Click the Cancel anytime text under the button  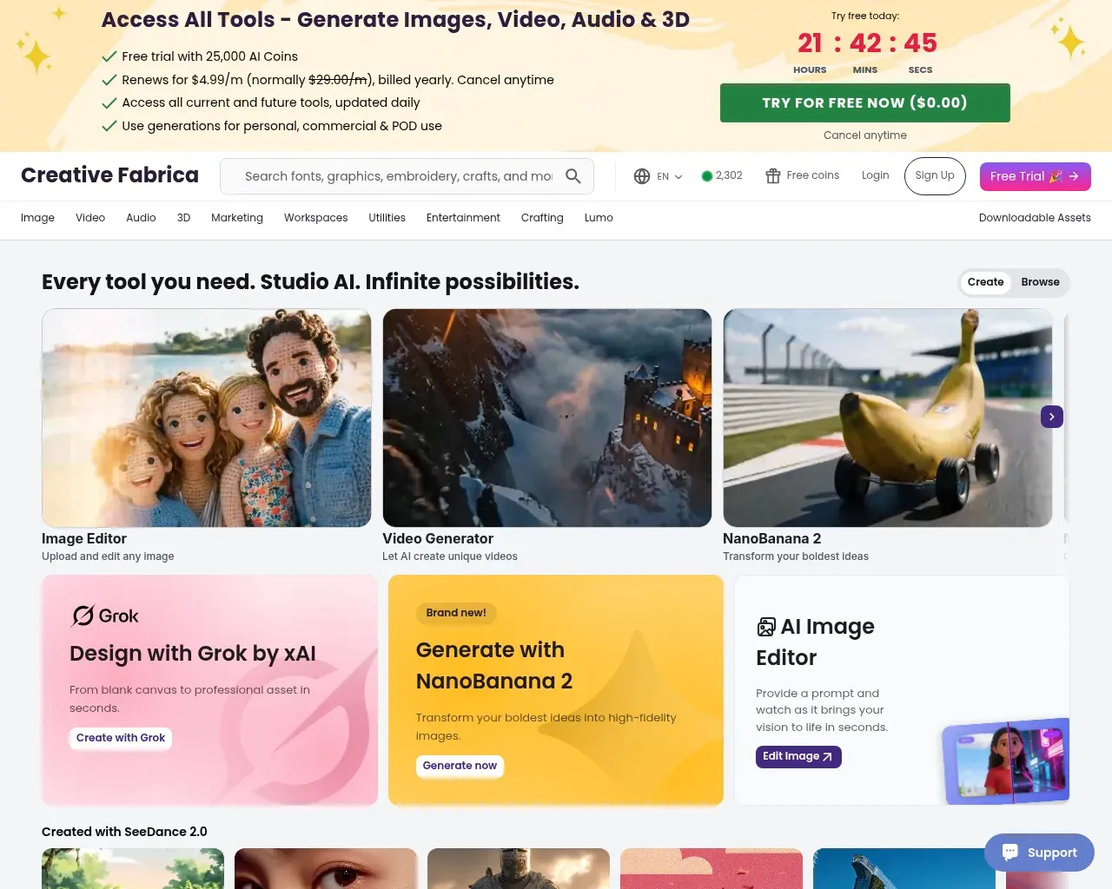[865, 135]
